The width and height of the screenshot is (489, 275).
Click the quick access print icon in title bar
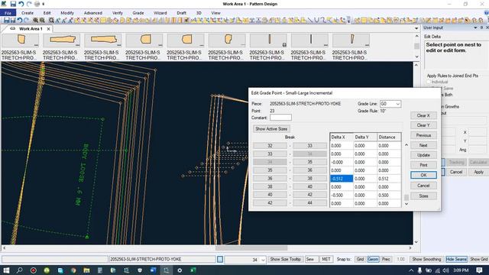click(37, 4)
